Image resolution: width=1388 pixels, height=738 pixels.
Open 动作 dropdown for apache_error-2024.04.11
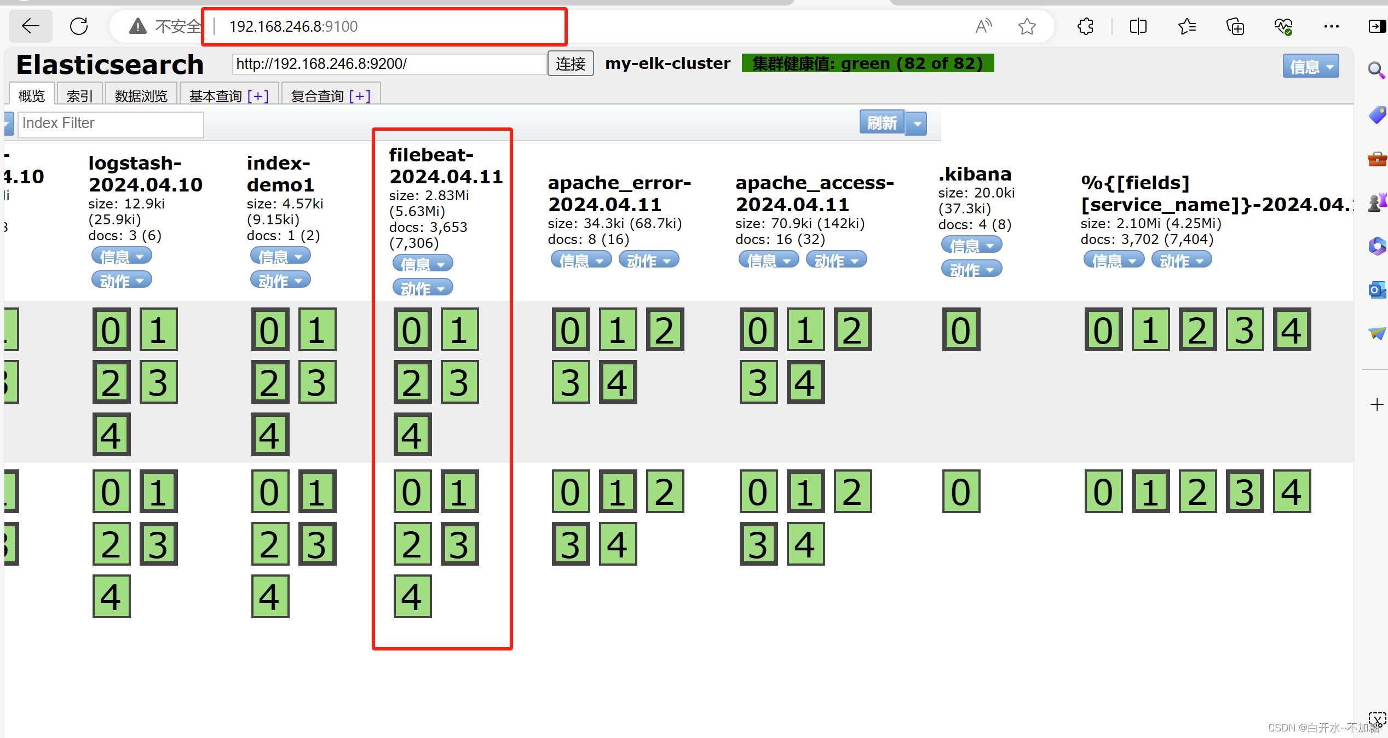click(649, 260)
